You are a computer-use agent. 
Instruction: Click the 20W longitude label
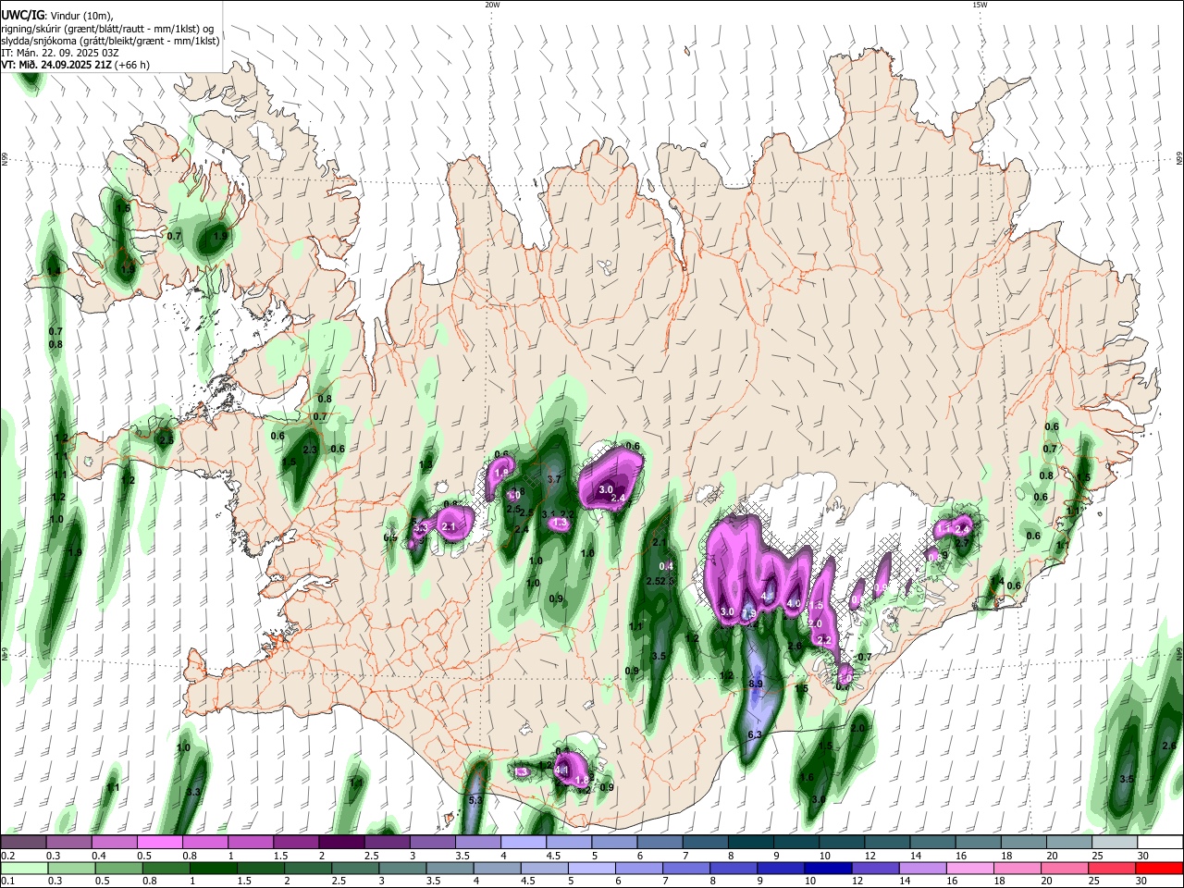pyautogui.click(x=492, y=5)
